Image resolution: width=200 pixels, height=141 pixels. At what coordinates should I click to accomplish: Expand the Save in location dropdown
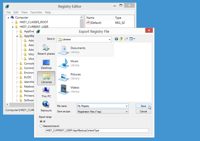pos(109,40)
